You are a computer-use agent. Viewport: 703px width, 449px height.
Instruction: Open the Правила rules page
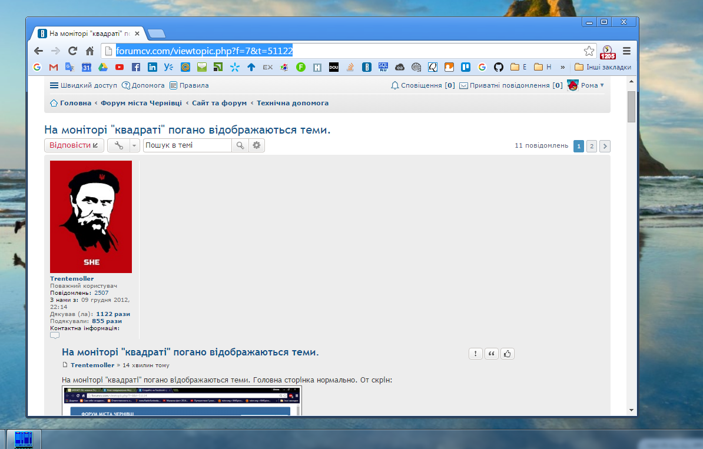point(189,85)
